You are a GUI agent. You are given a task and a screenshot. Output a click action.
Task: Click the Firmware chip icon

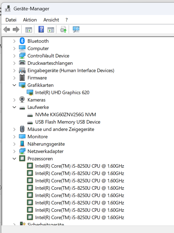point(22,78)
